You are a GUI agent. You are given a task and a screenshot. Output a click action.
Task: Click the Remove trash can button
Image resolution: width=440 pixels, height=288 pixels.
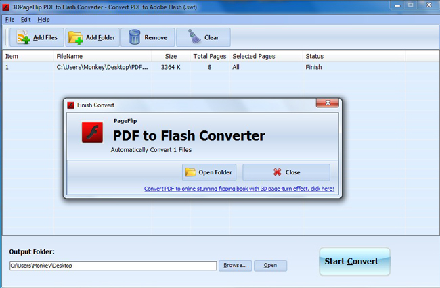[x=148, y=37]
